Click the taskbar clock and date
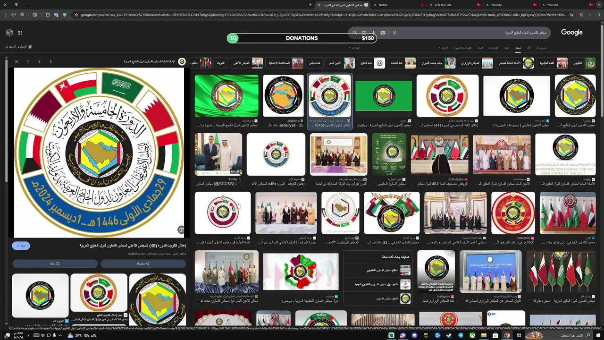The width and height of the screenshot is (604, 340). [x=18, y=335]
